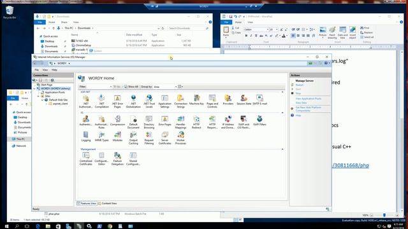Open Worker Processes feature
This screenshot has height=229, width=408.
coord(180,138)
